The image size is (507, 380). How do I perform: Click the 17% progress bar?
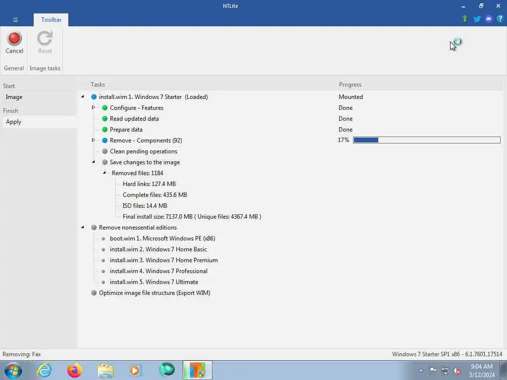(426, 140)
